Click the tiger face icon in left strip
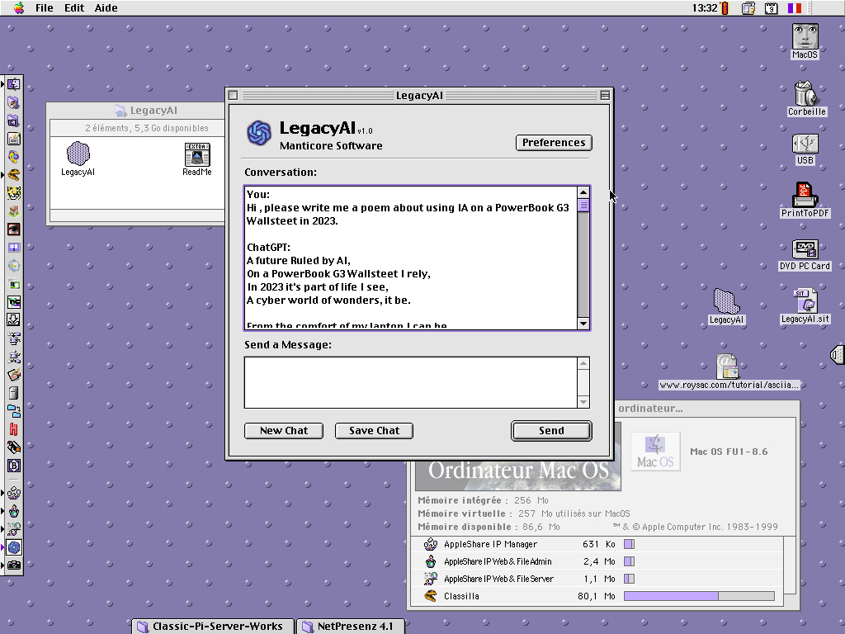The image size is (845, 634). tap(13, 193)
